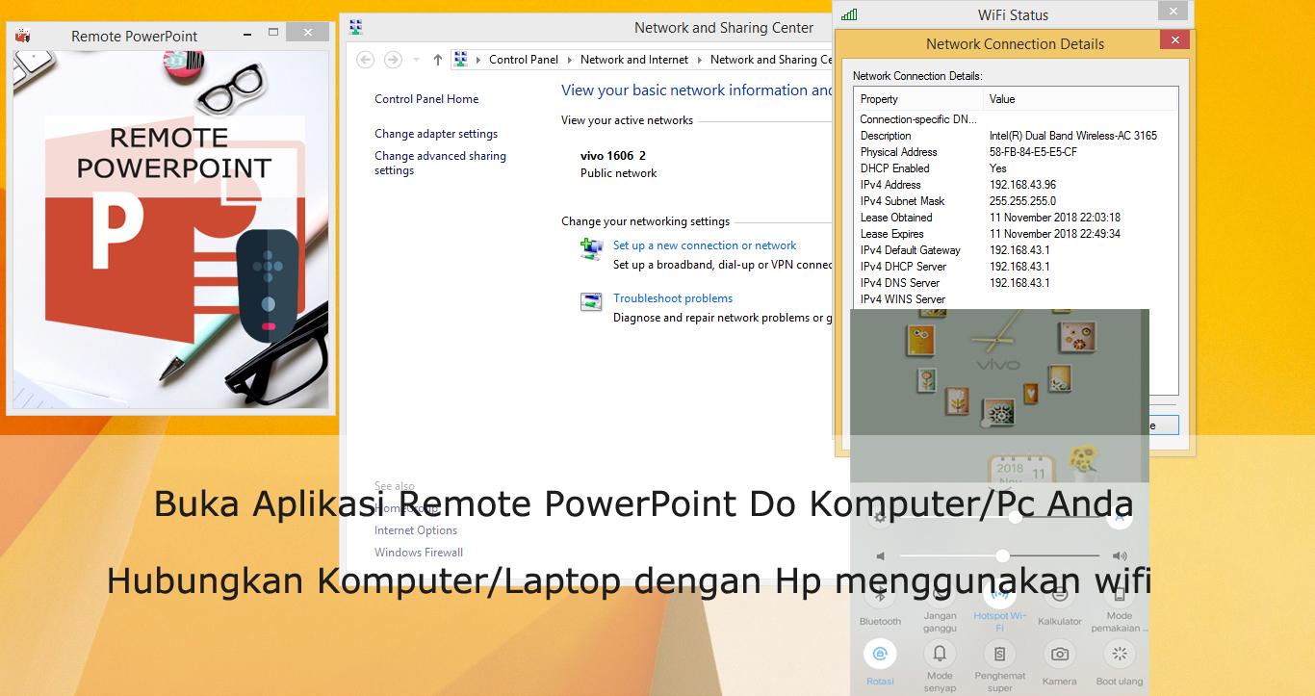Click the active network name vivo 1606 2
Viewport: 1315px width, 696px height.
(613, 155)
